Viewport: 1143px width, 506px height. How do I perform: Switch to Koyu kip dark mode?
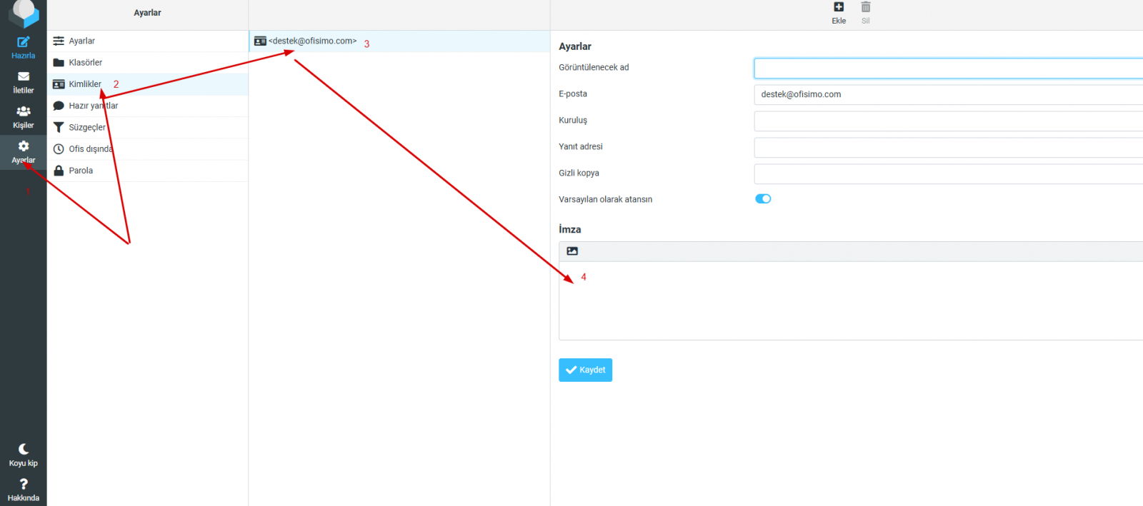[x=23, y=450]
